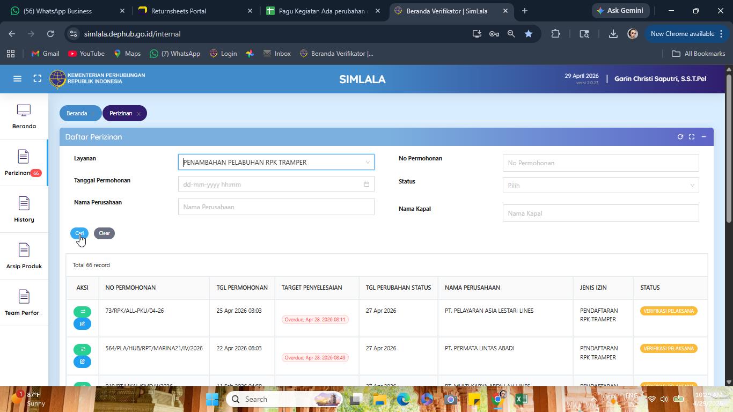Viewport: 733px width, 412px height.
Task: Expand the Layanan dropdown
Action: (276, 162)
